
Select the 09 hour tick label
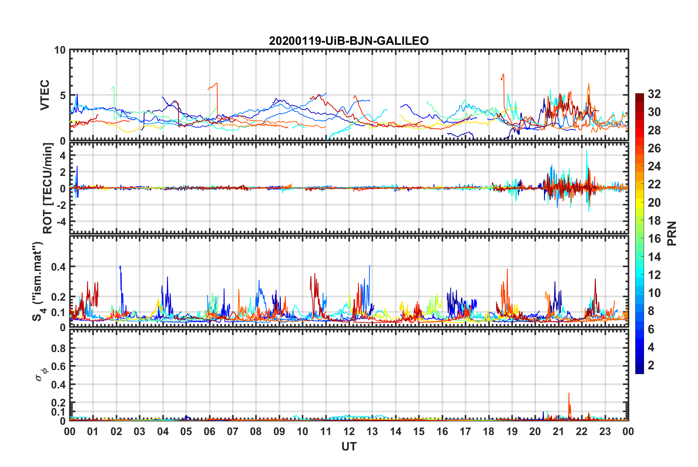tap(279, 431)
